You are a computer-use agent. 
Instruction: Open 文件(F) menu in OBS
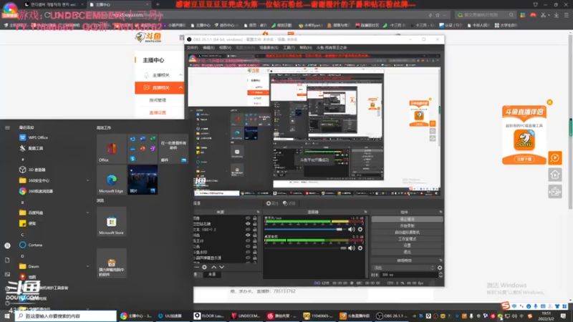pos(192,47)
